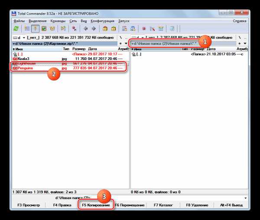Open the Выделение menu

tap(38, 21)
